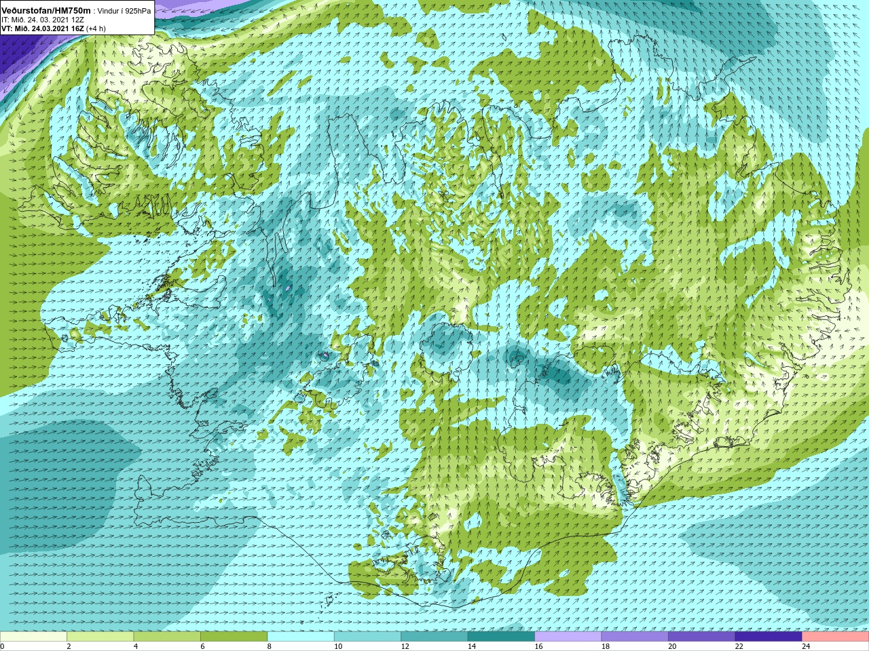The height and width of the screenshot is (651, 869).
Task: Click the legend scale number '14'
Action: (x=471, y=647)
